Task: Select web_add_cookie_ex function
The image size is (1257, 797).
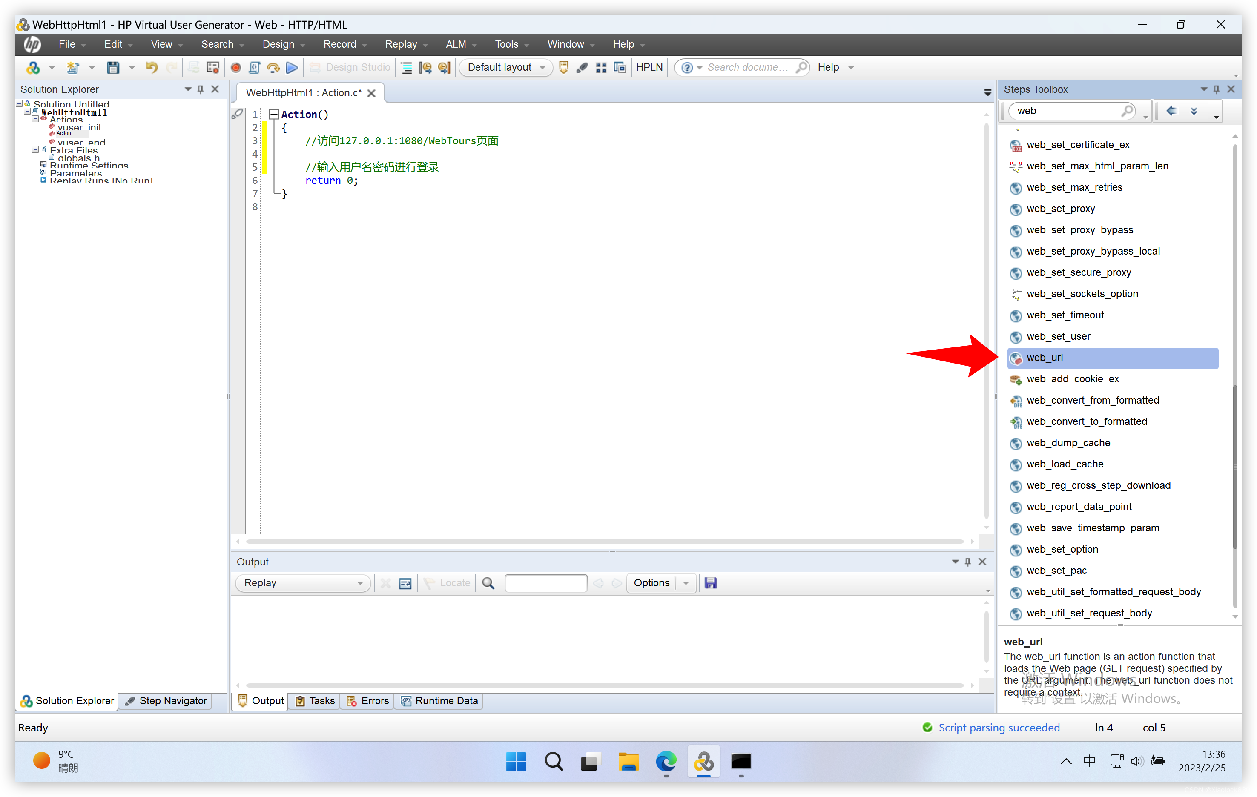Action: (x=1073, y=378)
